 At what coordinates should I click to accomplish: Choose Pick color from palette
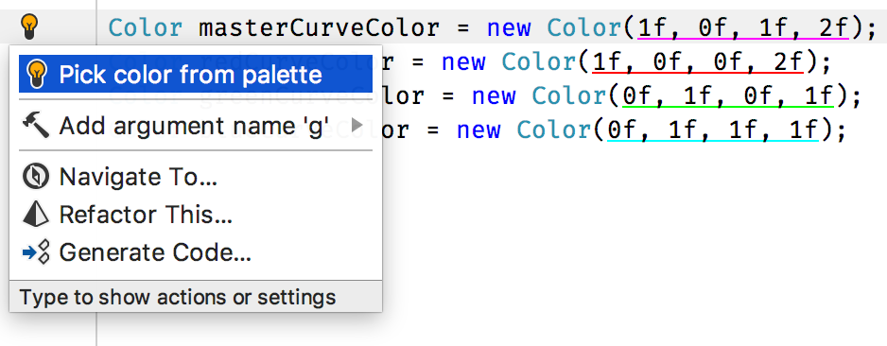pyautogui.click(x=195, y=74)
